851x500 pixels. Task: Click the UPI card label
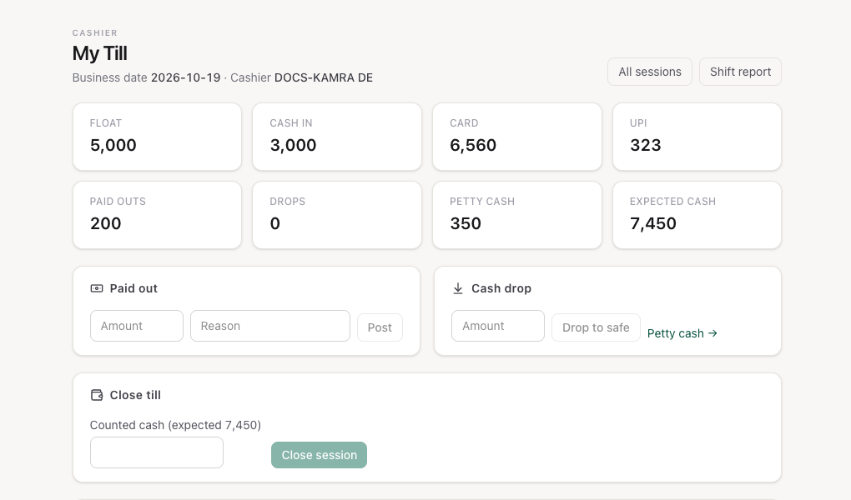[638, 123]
